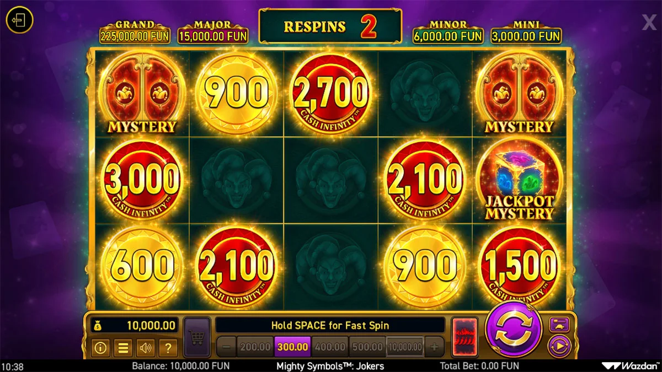Open the info paytable icon
Screen dimensions: 662x372
click(100, 348)
